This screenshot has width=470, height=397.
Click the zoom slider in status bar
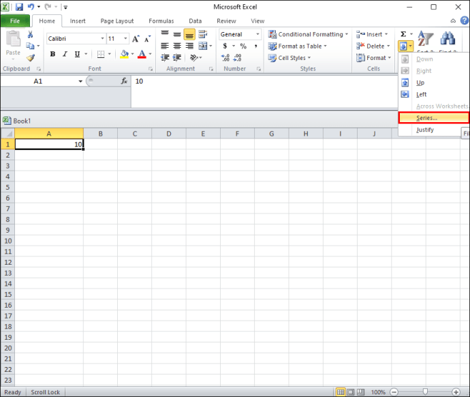pos(424,392)
